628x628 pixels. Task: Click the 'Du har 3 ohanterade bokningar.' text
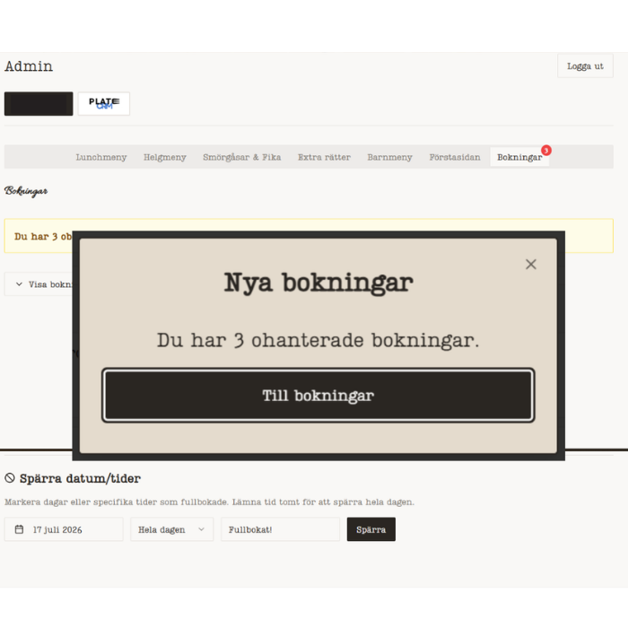pyautogui.click(x=318, y=340)
